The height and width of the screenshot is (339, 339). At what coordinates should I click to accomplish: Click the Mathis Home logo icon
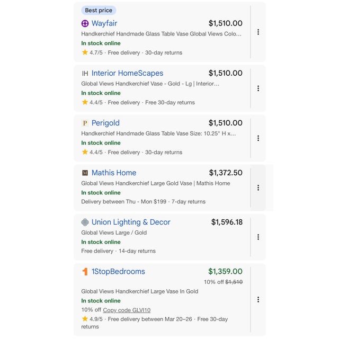(85, 173)
